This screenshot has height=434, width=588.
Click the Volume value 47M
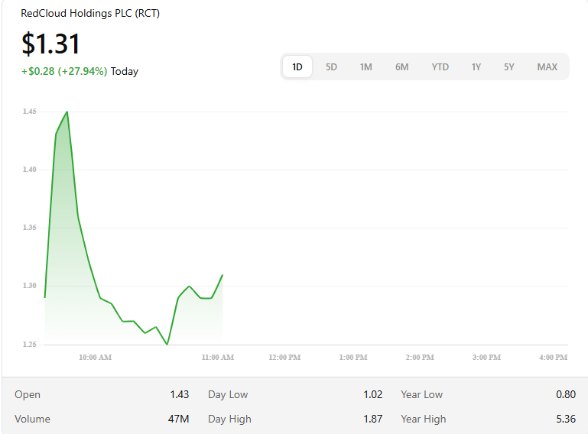178,419
